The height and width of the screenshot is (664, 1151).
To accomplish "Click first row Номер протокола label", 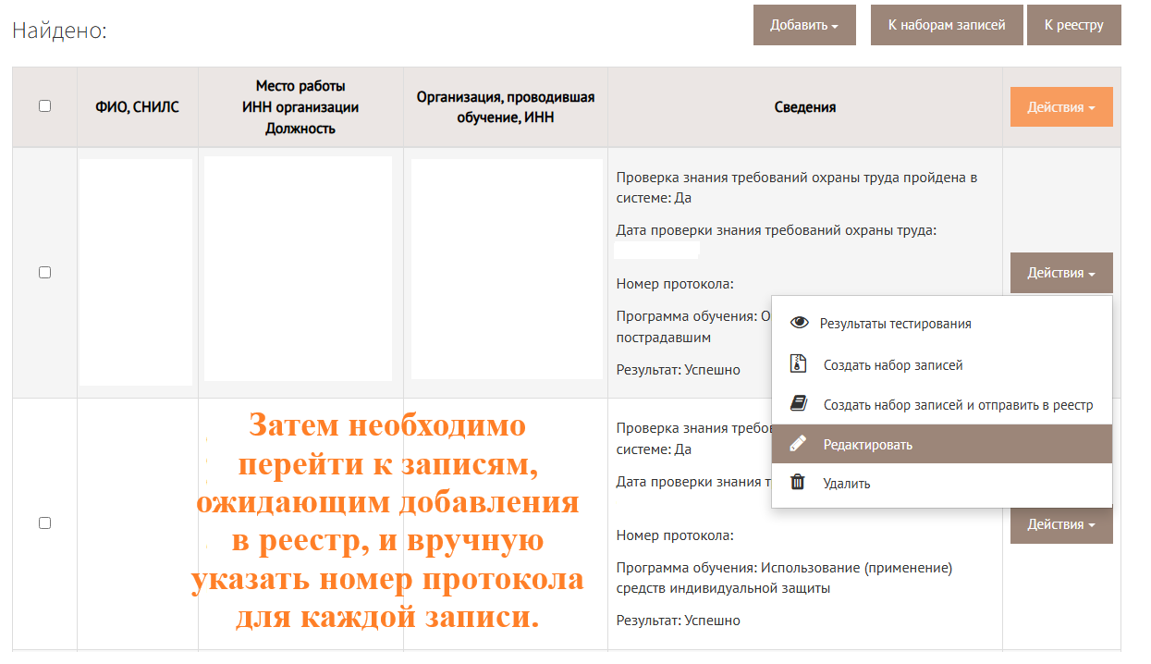I will (675, 284).
